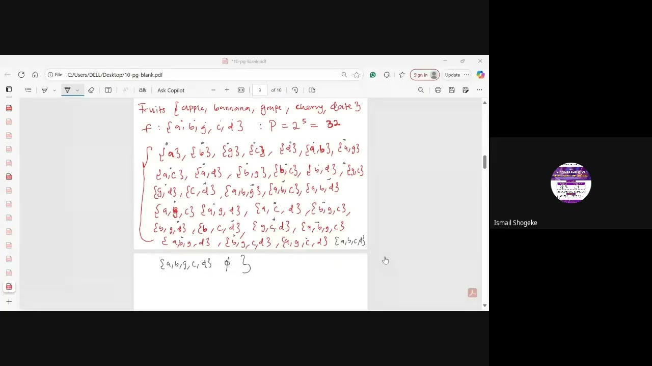Go to the home page
Screen dimensions: 652x366
[35, 75]
